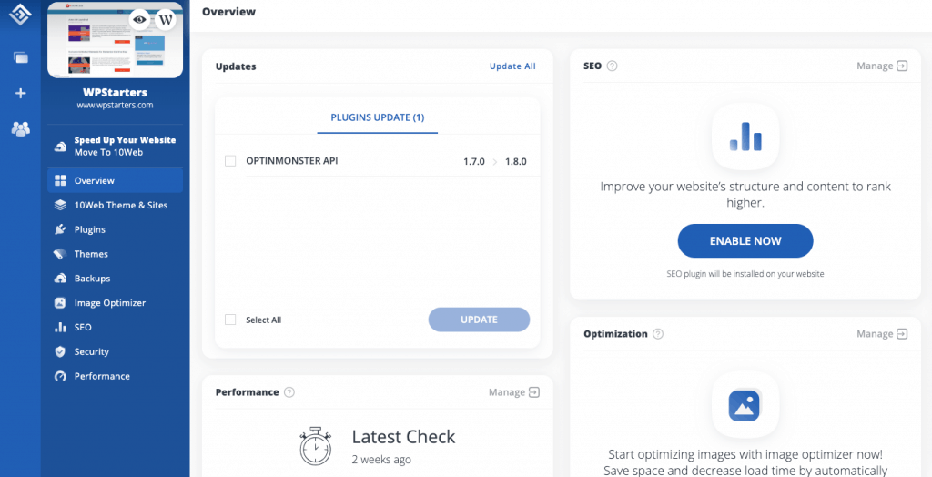
Task: Open WordPress admin icon on thumbnail
Action: click(166, 20)
